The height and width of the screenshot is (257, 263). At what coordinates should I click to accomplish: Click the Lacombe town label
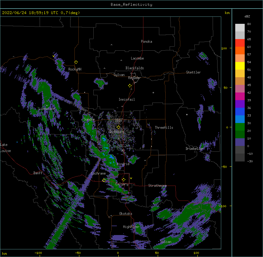pyautogui.click(x=137, y=58)
